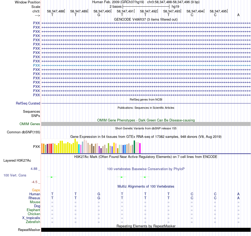Open 'Repeating Elements by RepeatMasker' title
251x236 pixels.
146,226
